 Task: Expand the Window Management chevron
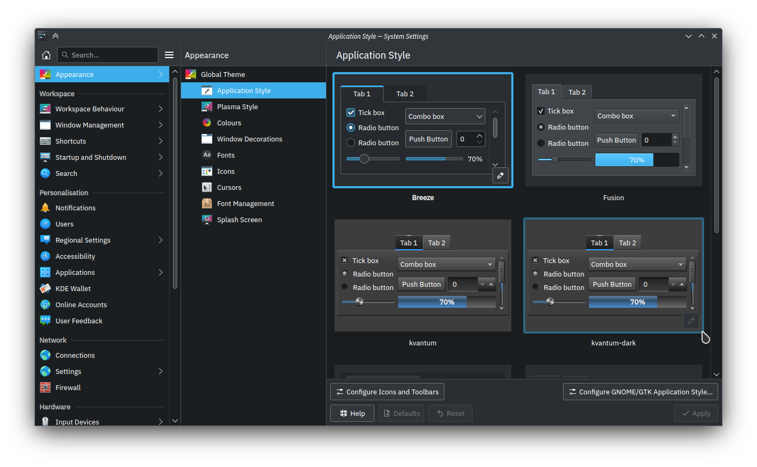[161, 125]
